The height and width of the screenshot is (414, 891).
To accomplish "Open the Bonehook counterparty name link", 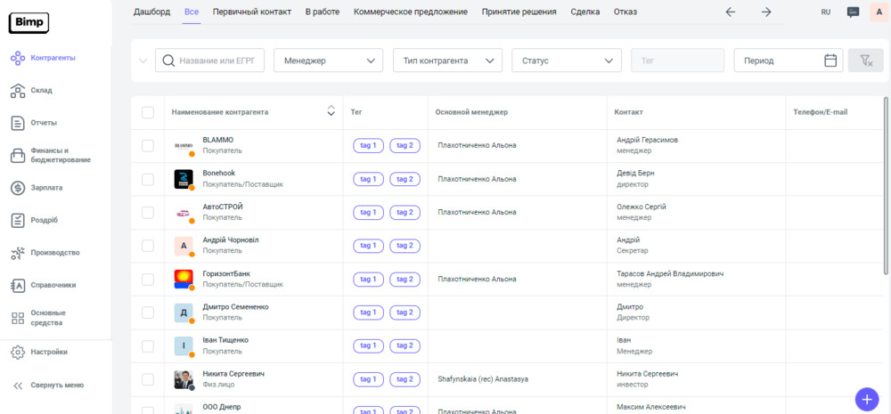I will pyautogui.click(x=219, y=174).
